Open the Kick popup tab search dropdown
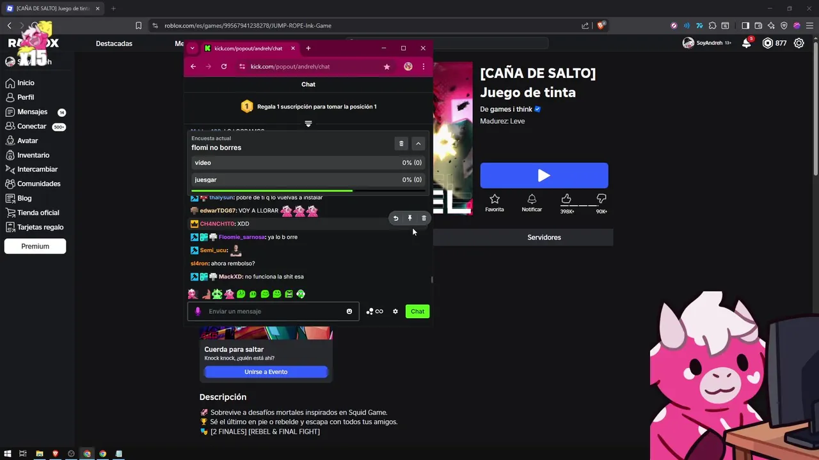This screenshot has width=819, height=460. (192, 49)
